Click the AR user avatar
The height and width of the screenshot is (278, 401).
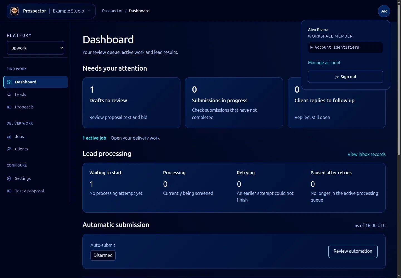384,11
